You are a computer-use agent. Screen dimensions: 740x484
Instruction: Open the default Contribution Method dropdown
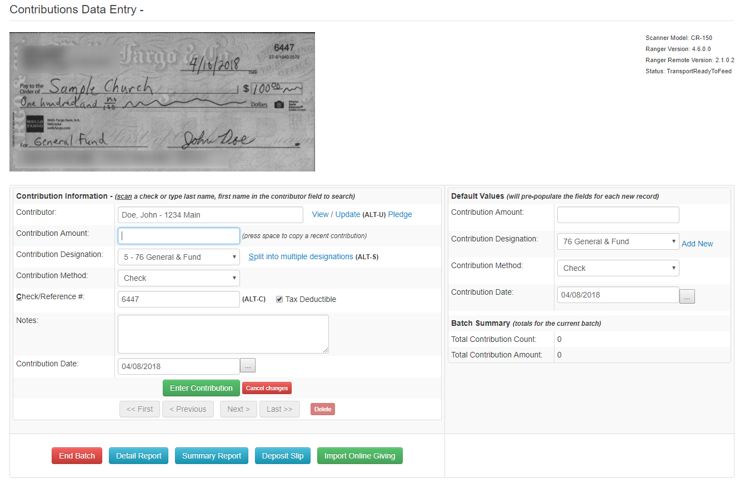pos(618,268)
